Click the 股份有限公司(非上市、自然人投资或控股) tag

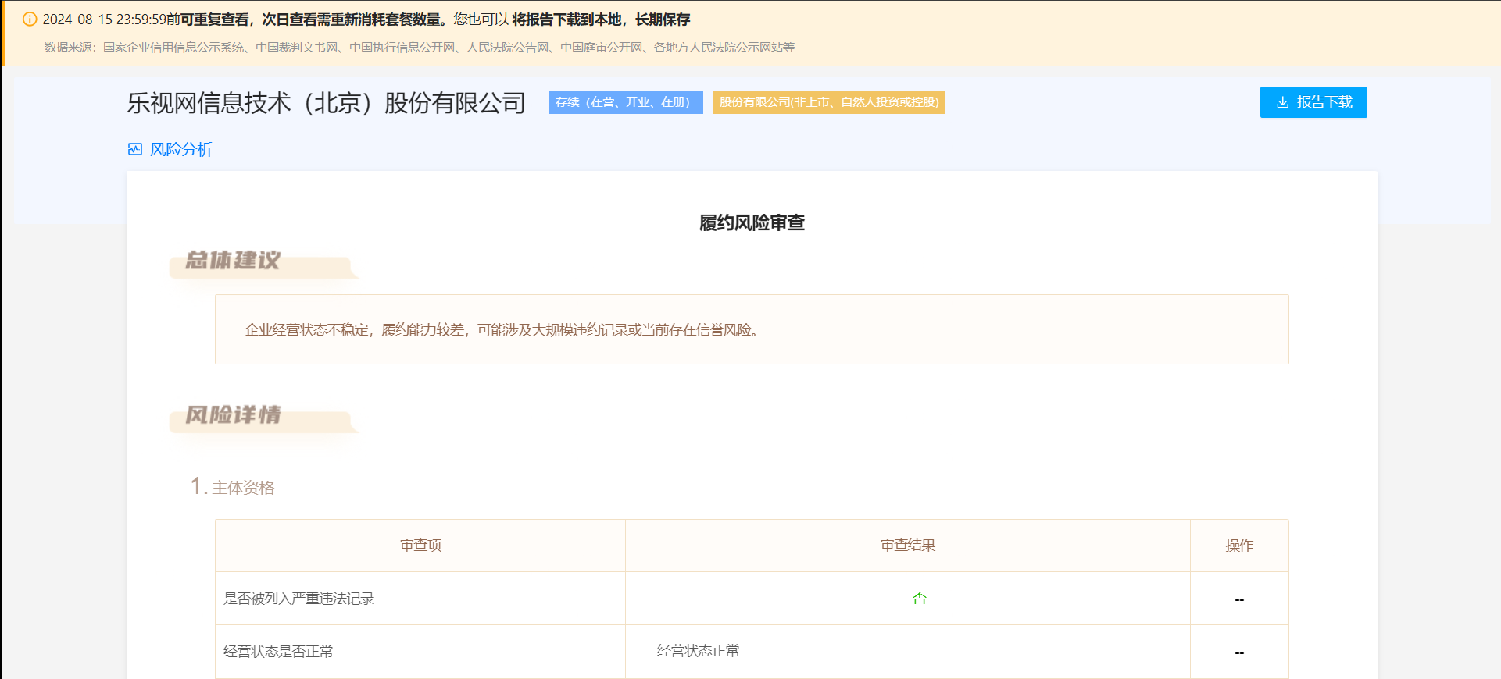pyautogui.click(x=829, y=102)
